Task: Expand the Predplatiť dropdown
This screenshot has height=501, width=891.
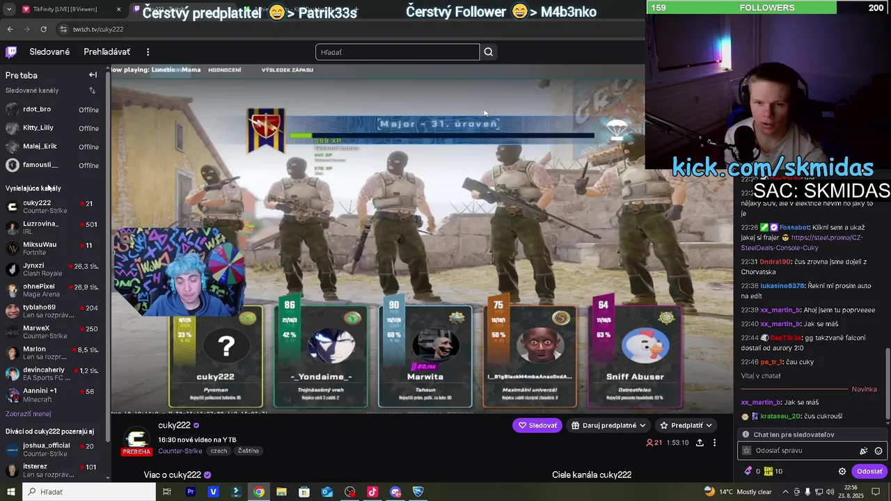Action: (x=686, y=425)
